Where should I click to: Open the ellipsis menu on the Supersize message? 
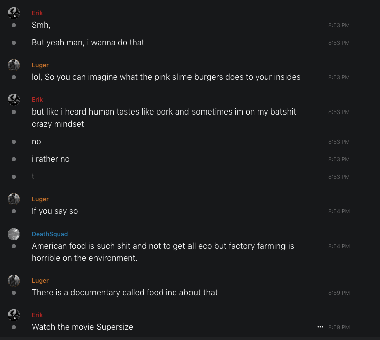(320, 327)
